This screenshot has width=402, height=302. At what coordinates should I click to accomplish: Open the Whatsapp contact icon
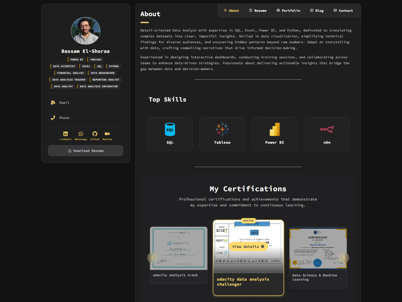pos(81,134)
